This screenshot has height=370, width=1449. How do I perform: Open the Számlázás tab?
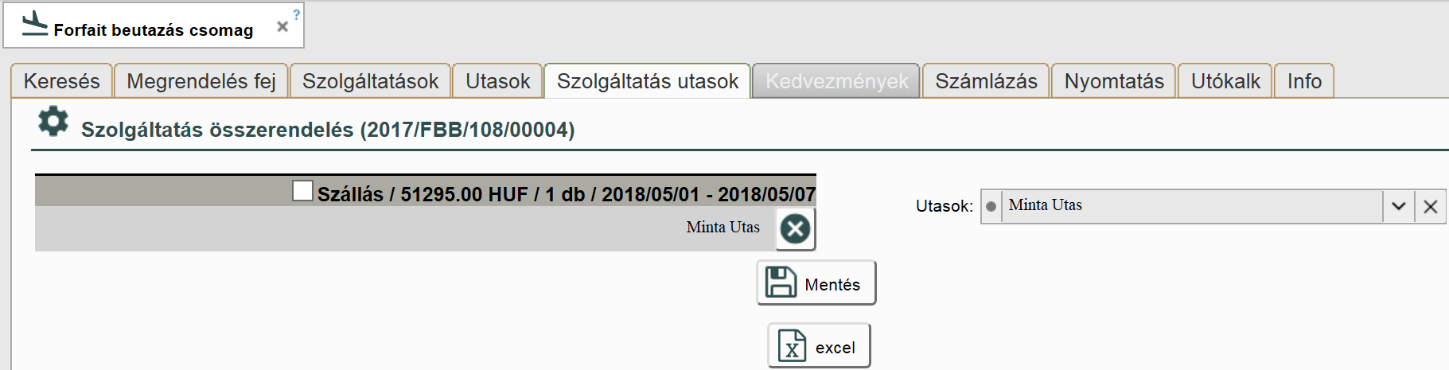(x=986, y=81)
